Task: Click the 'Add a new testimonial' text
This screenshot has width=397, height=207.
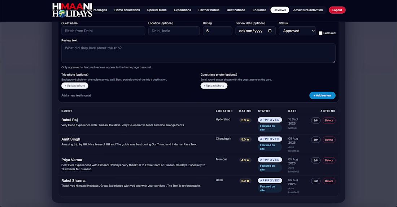Action: click(76, 95)
